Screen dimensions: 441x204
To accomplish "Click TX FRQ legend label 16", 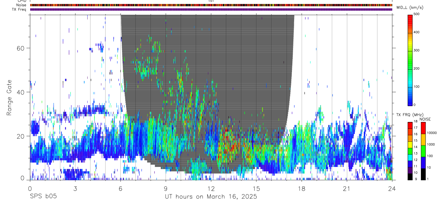I will 416,134.
